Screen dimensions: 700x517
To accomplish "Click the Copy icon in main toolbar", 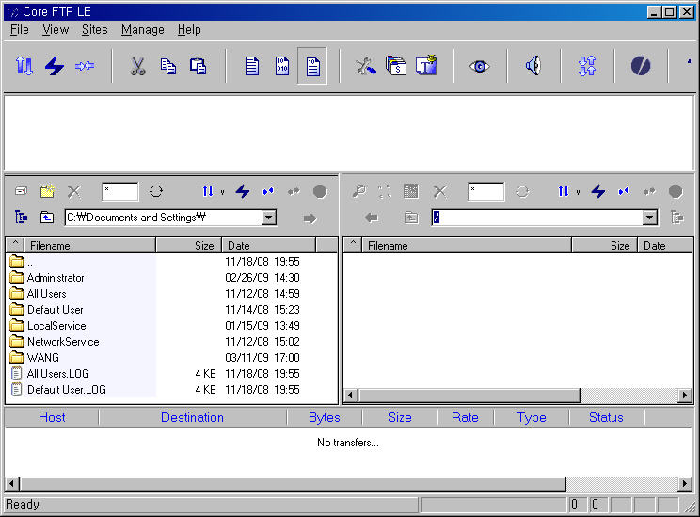I will click(167, 66).
